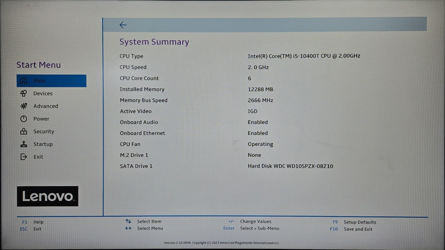Click the back arrow above System Summary

point(123,25)
